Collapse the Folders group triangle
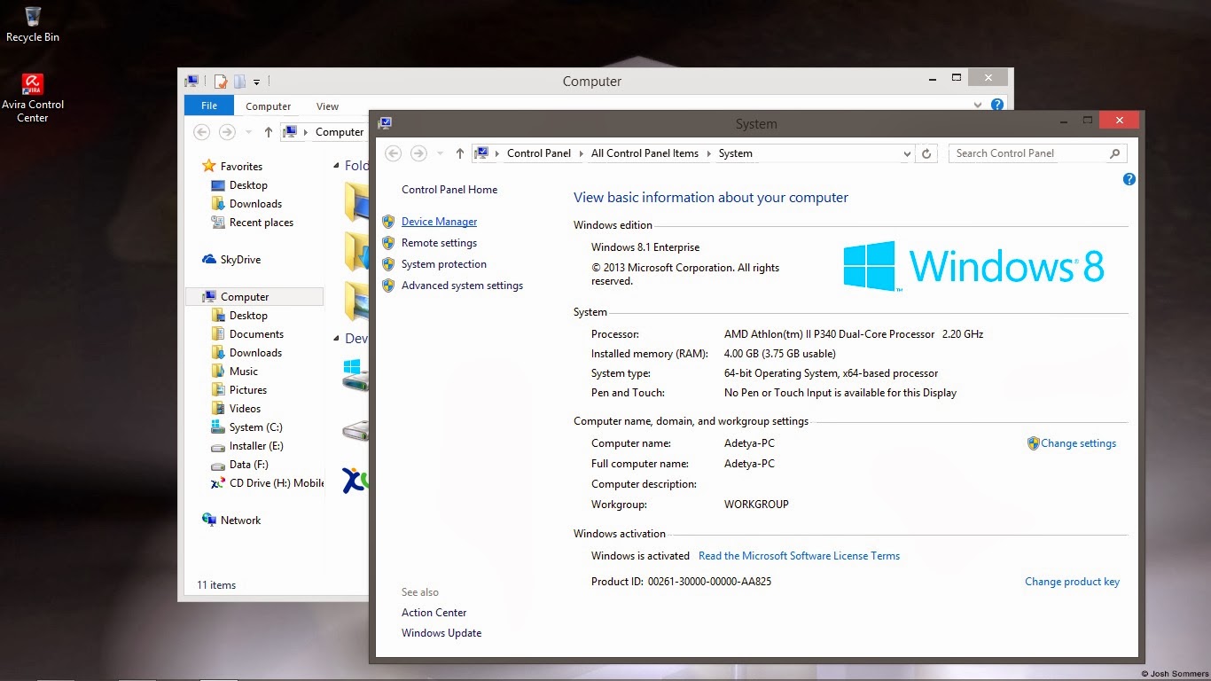The image size is (1211, 681). (337, 166)
